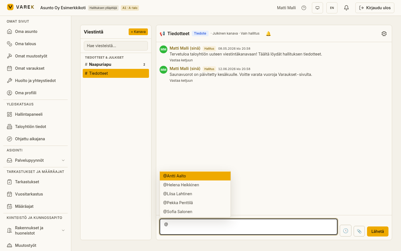
Task: Click the Oma profiili user icon
Action: (9, 93)
